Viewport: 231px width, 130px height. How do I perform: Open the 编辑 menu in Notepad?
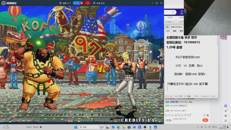coord(175,31)
